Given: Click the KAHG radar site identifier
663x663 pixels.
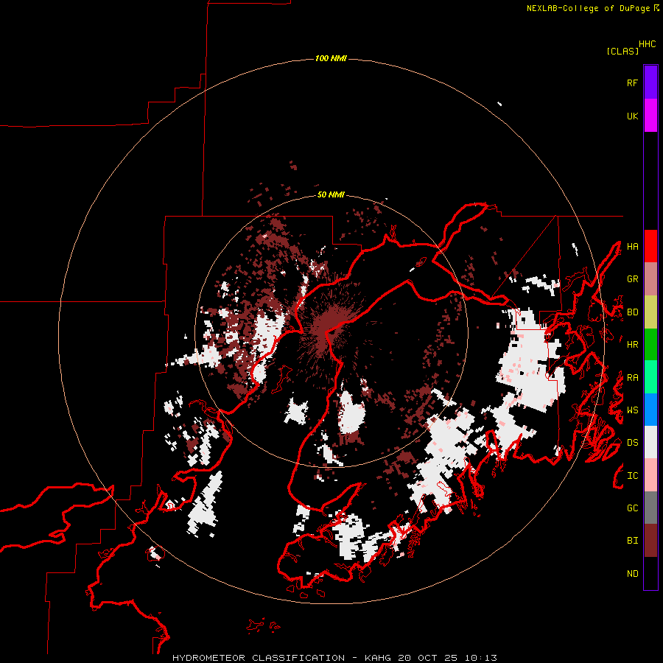Looking at the screenshot, I should [x=379, y=658].
